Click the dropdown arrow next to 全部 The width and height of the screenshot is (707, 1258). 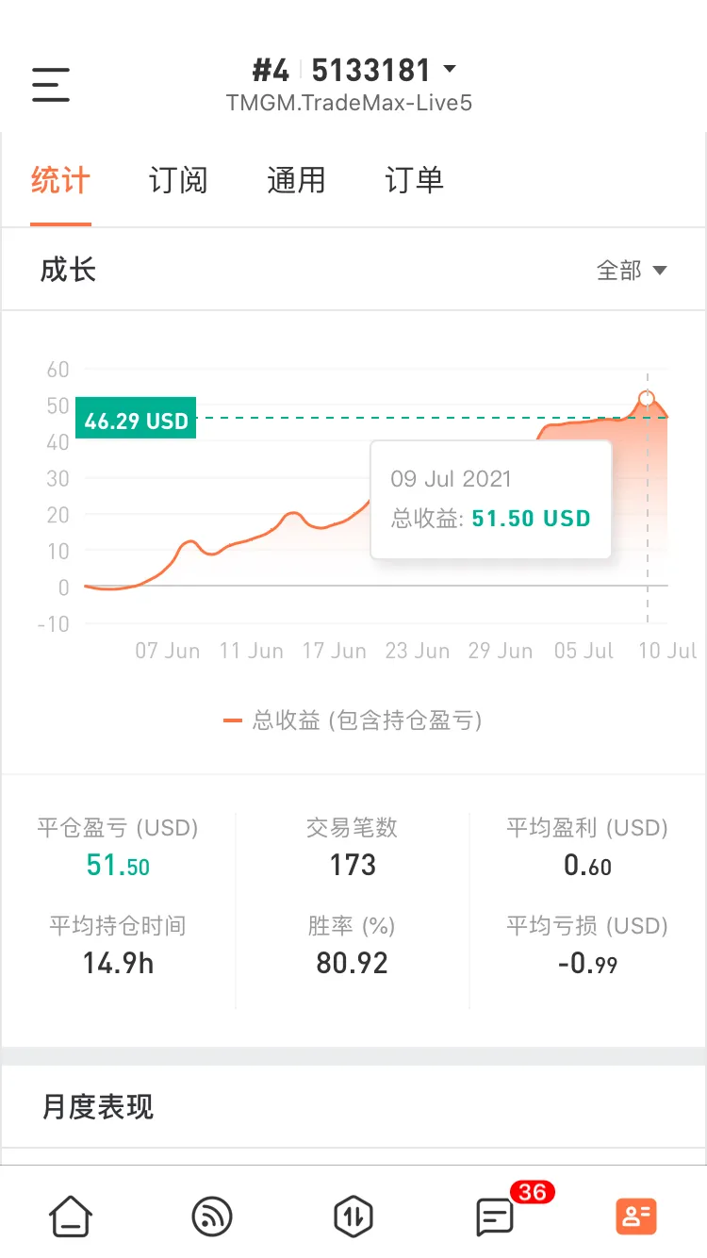pos(660,271)
